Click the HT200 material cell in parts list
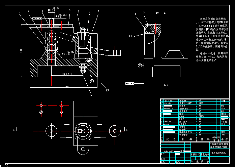This screenshot has height=167, width=235. coord(202,116)
